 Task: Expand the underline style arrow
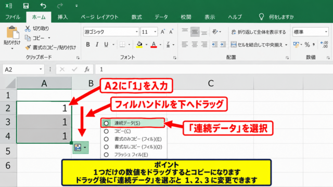pyautogui.click(x=113, y=45)
